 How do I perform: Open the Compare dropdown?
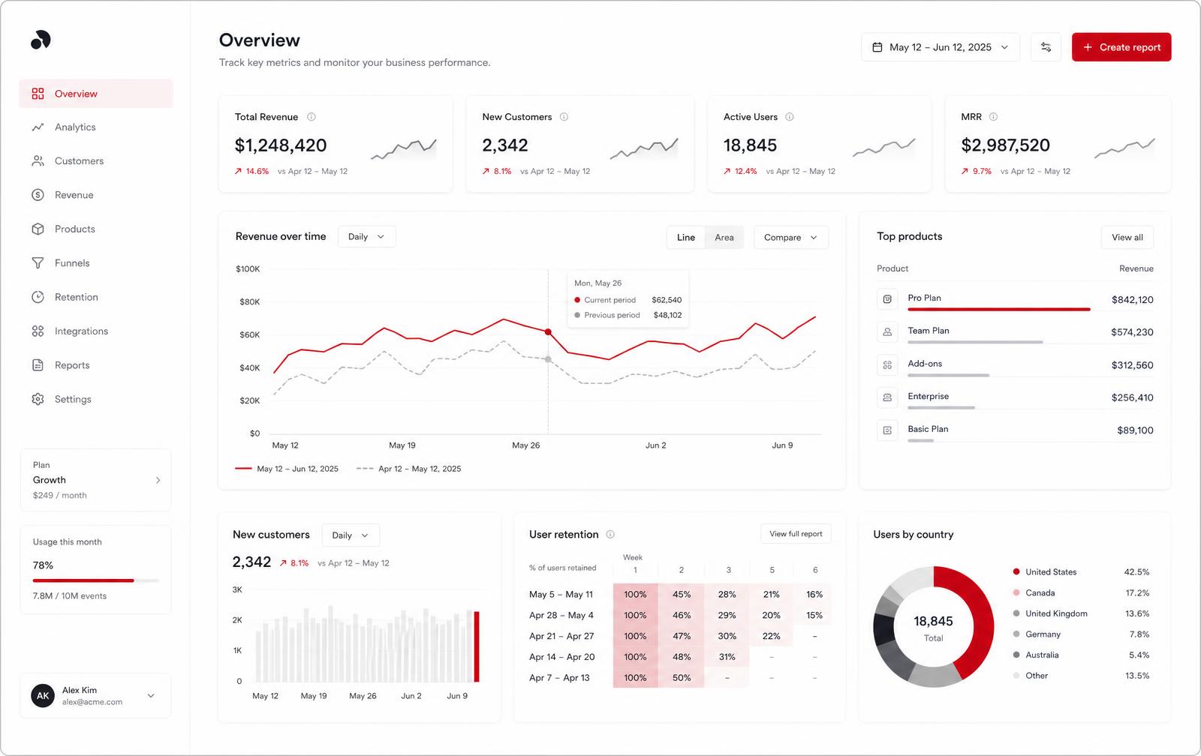tap(791, 237)
